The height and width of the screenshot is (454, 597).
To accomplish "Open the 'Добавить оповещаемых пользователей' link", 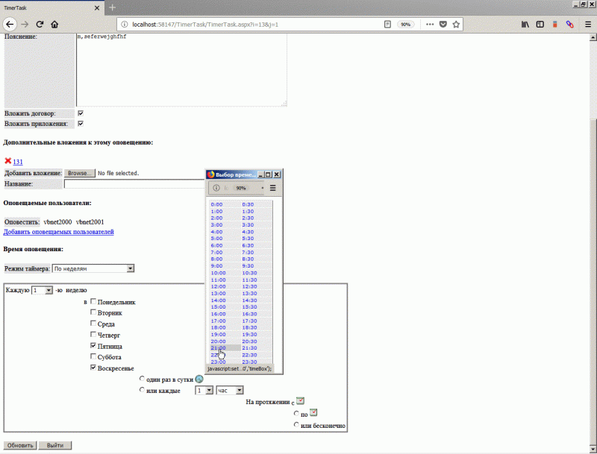I will click(60, 231).
